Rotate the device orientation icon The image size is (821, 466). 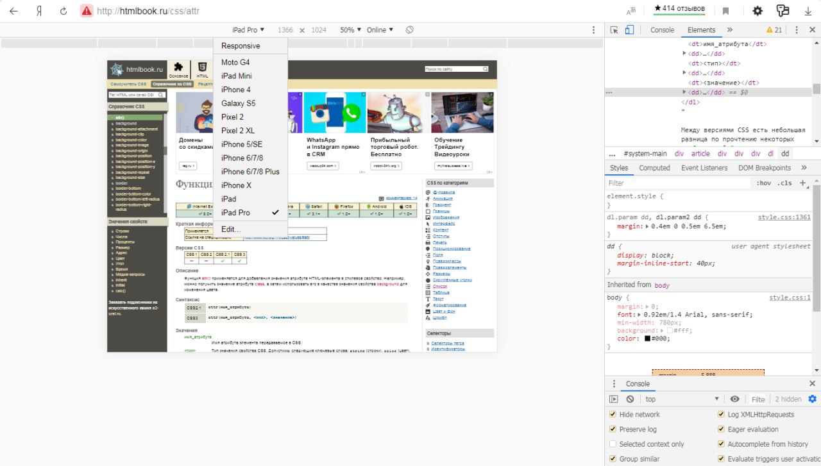click(409, 30)
